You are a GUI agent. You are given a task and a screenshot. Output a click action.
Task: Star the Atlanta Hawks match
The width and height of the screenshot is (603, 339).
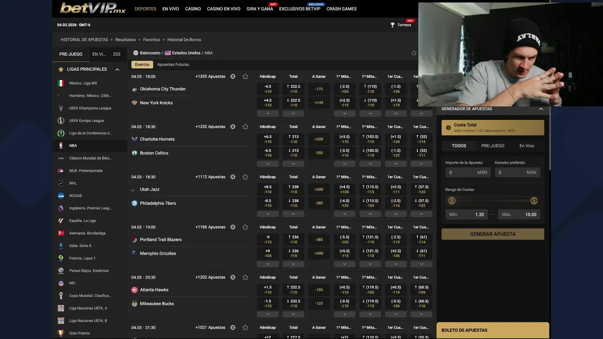pyautogui.click(x=245, y=277)
